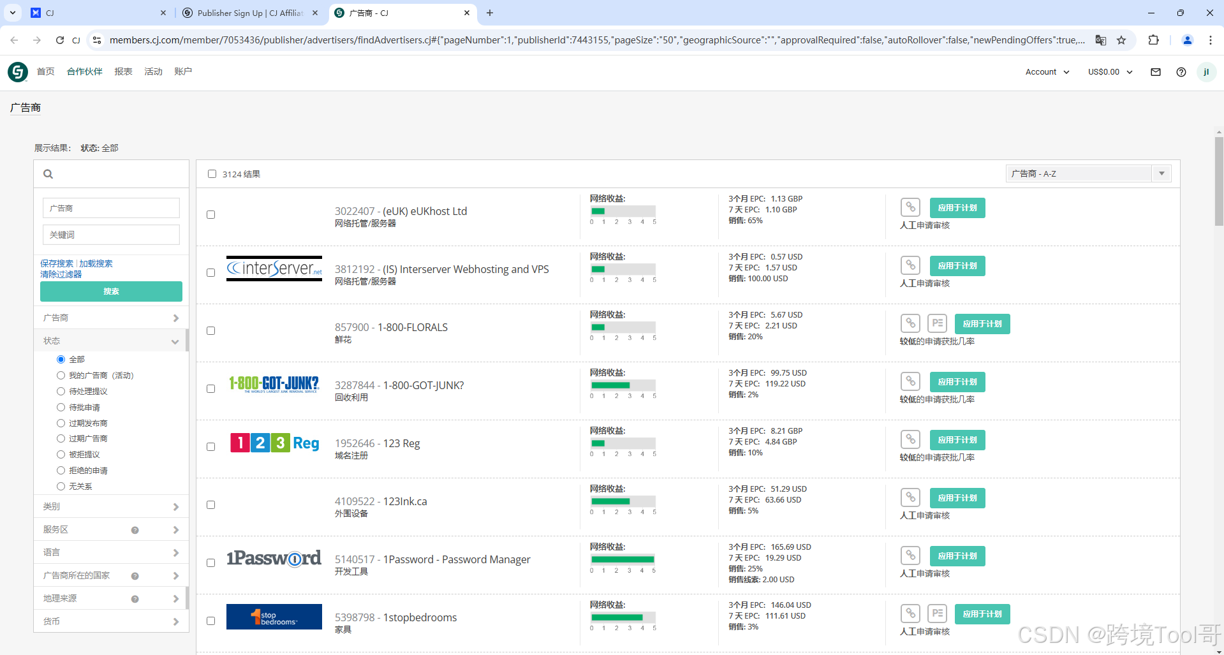
Task: Click the search magnifier icon in filter panel
Action: (x=48, y=174)
